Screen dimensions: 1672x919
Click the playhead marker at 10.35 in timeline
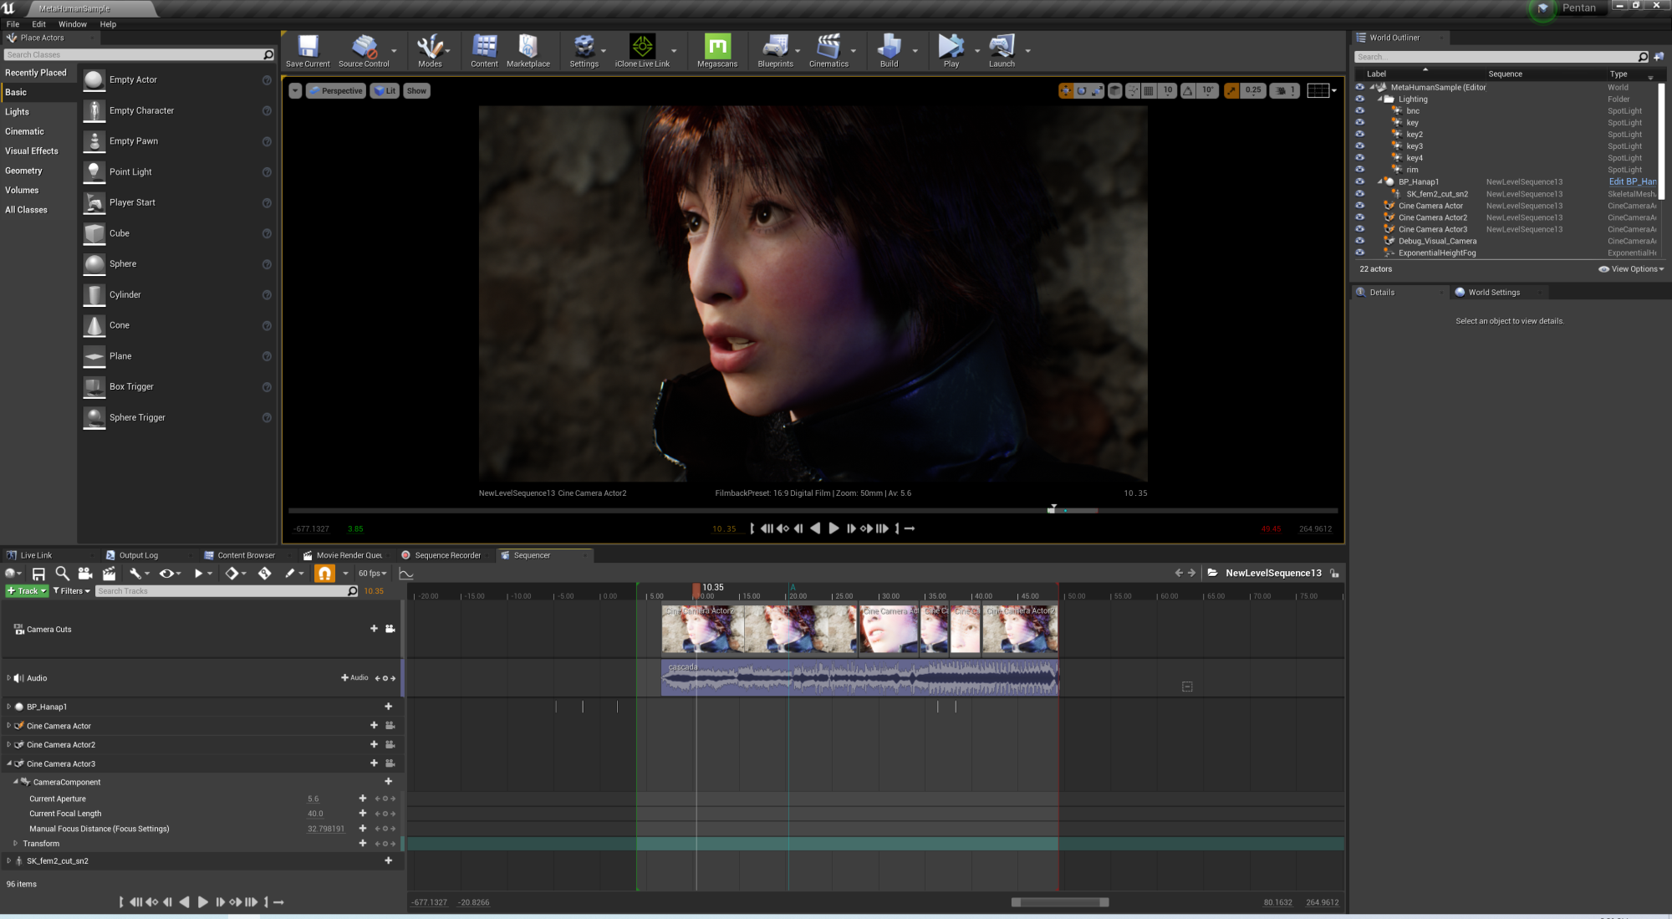pyautogui.click(x=696, y=590)
